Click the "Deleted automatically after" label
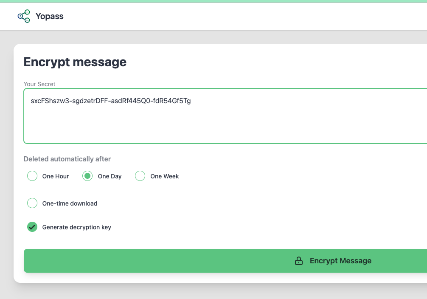427x299 pixels. click(67, 159)
